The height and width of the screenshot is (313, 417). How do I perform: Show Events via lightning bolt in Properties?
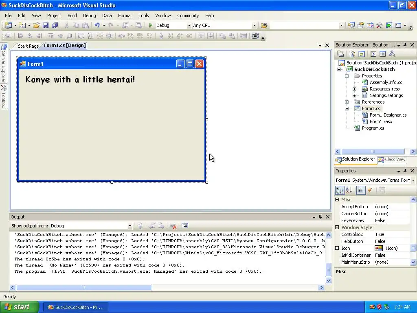tap(370, 190)
